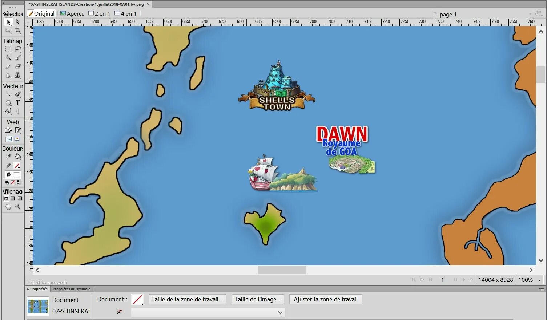Select the Crop tool
Screen dimensions: 547x320
click(17, 31)
